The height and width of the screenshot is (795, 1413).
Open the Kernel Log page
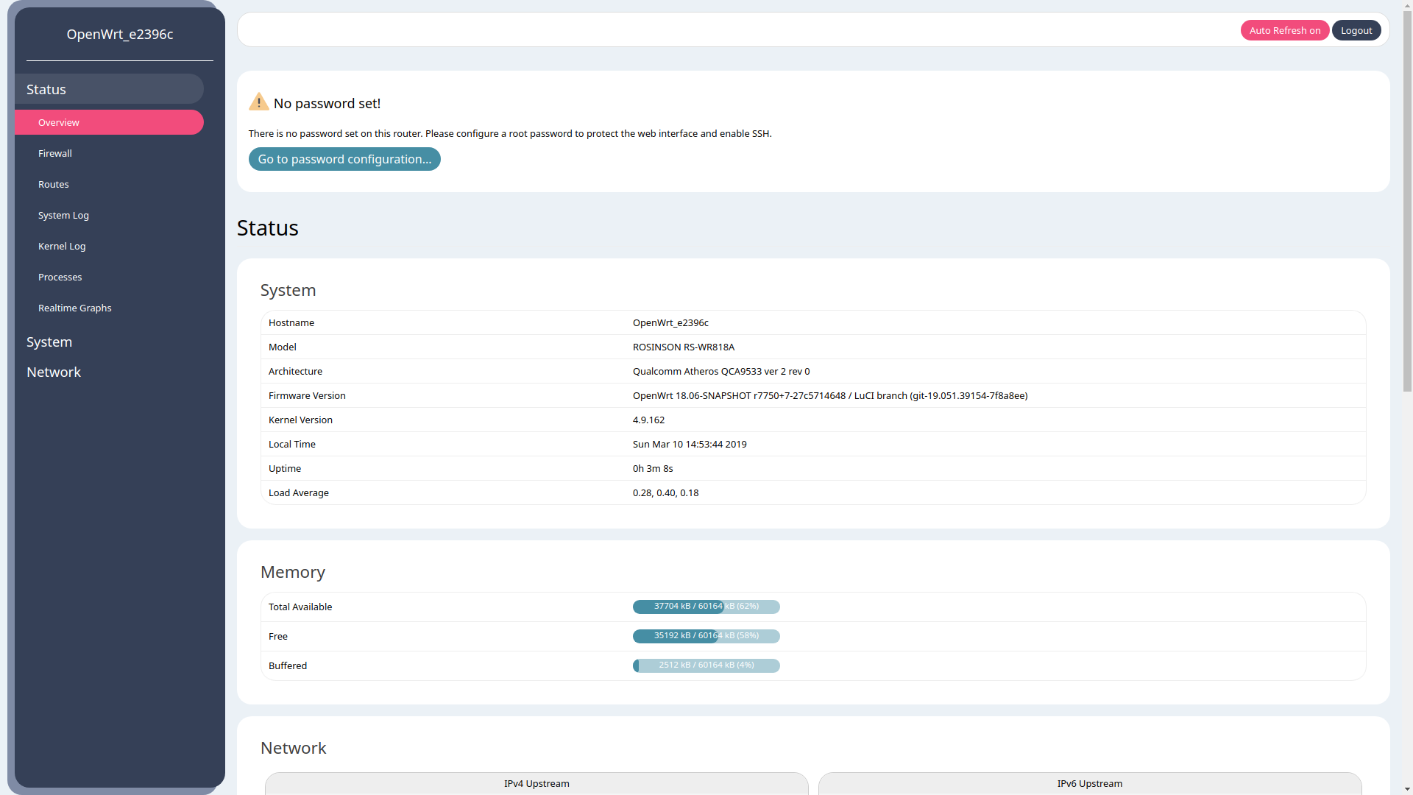coord(62,246)
